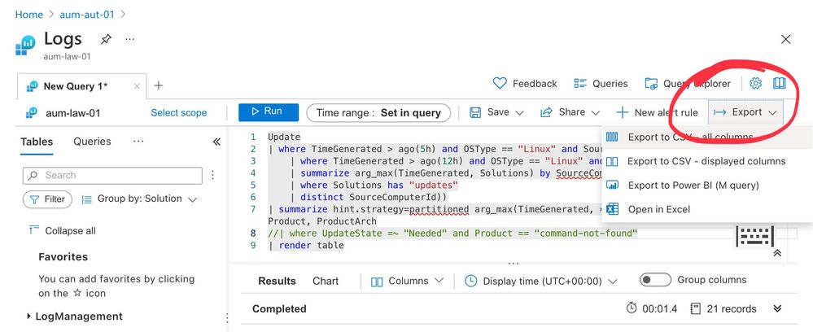Focus the tables Search box
This screenshot has width=813, height=332.
(112, 175)
